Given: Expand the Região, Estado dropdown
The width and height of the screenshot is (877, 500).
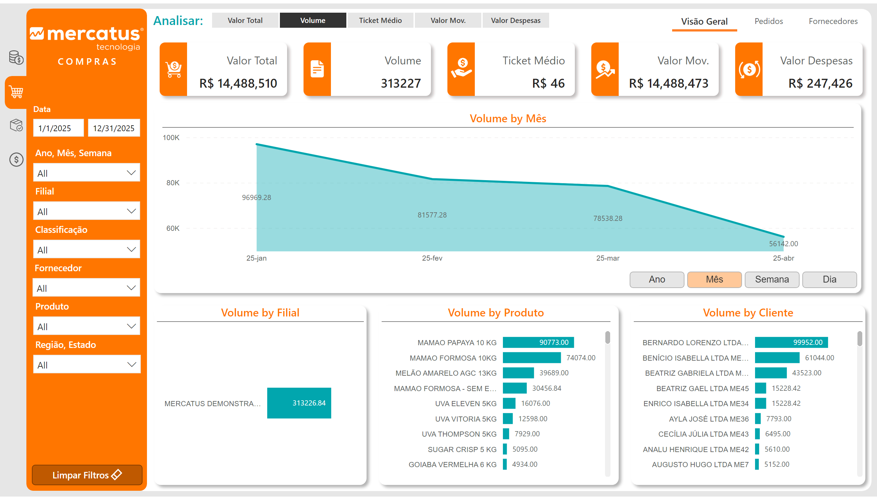Looking at the screenshot, I should [x=87, y=365].
